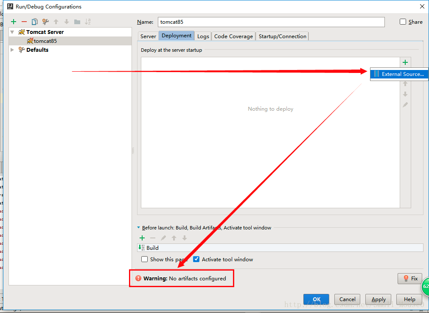This screenshot has width=429, height=313.
Task: Click the Defaults wrench icon in tree
Action: coord(22,50)
